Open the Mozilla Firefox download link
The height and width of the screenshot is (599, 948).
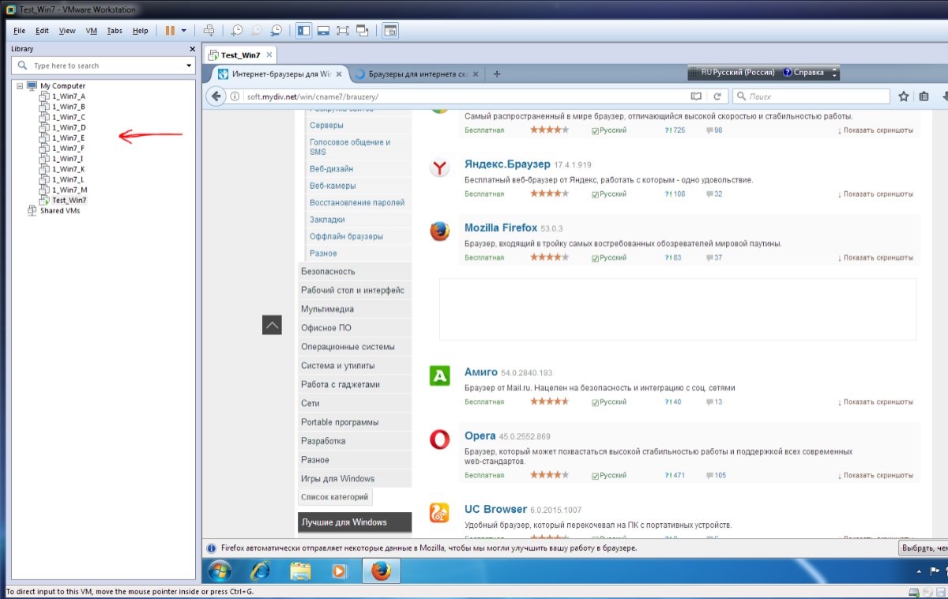click(502, 228)
